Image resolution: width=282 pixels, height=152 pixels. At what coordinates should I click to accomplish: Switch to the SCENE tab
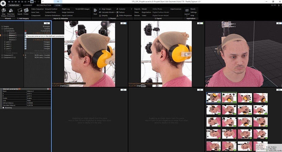58,5
